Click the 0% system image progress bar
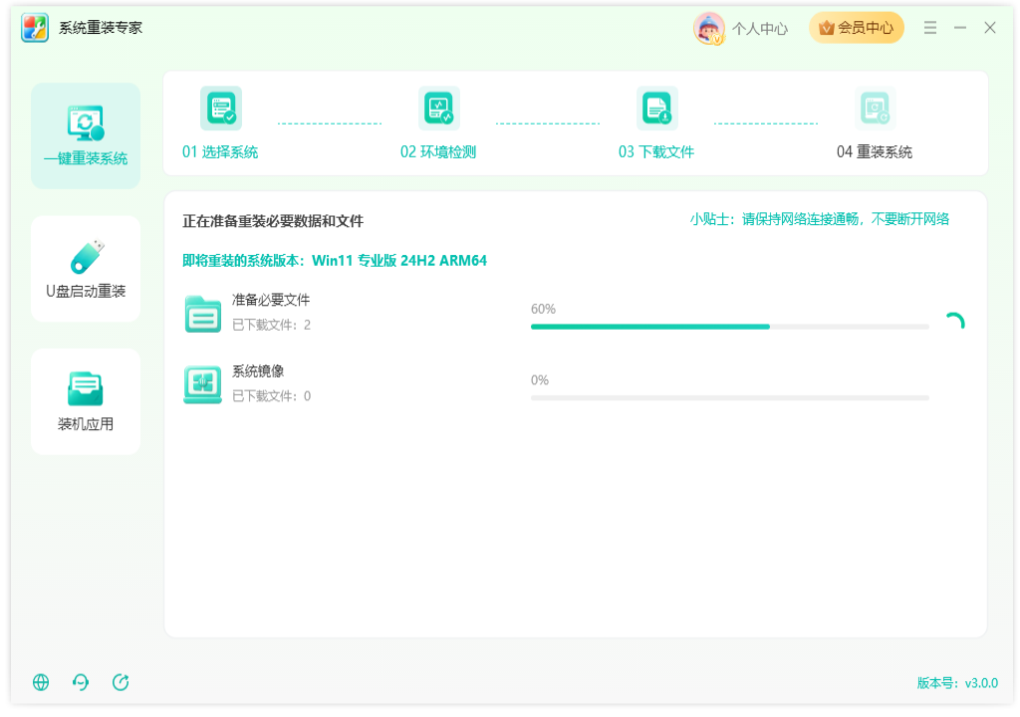The height and width of the screenshot is (717, 1020). (730, 397)
